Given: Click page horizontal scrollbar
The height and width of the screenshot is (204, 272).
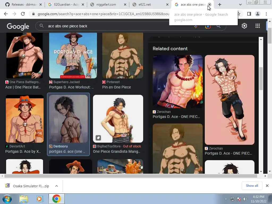Looking at the screenshot, I should pyautogui.click(x=131, y=176).
